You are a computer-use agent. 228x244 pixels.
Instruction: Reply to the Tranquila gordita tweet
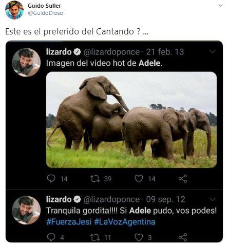(x=51, y=237)
